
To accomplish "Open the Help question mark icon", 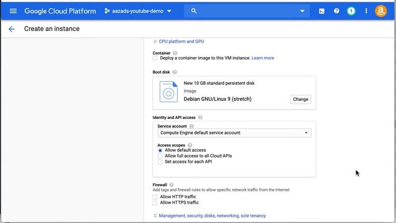I will point(337,11).
